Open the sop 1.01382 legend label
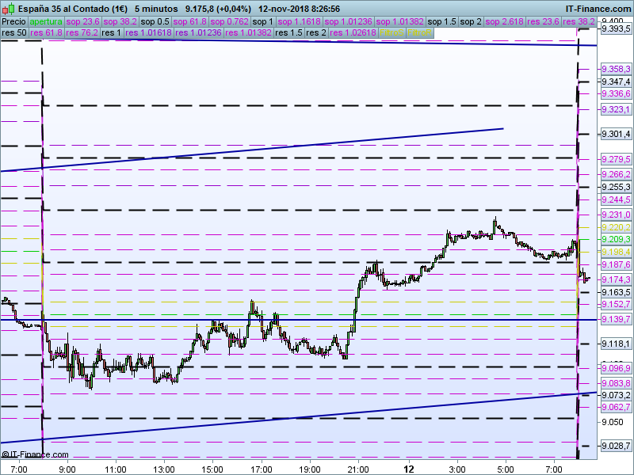The image size is (634, 475). [x=399, y=22]
